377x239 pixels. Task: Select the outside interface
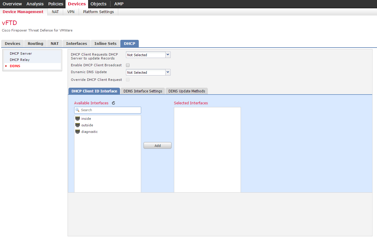108,125
